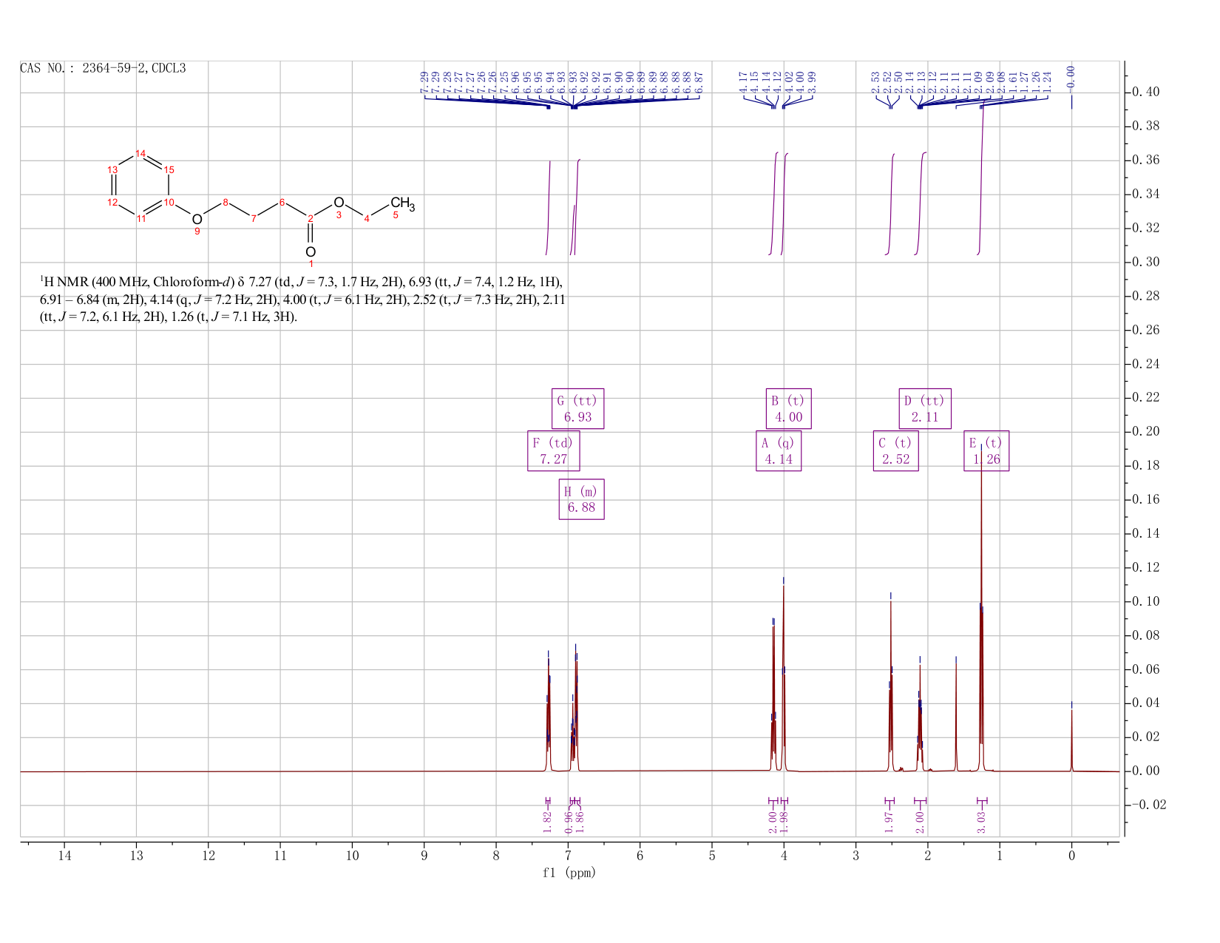The width and height of the screenshot is (1220, 943).
Task: Select multiplet label box E (t) 1.26
Action: point(986,450)
